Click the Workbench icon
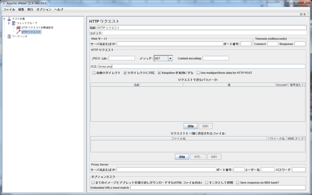The width and height of the screenshot is (312, 195). [9, 36]
